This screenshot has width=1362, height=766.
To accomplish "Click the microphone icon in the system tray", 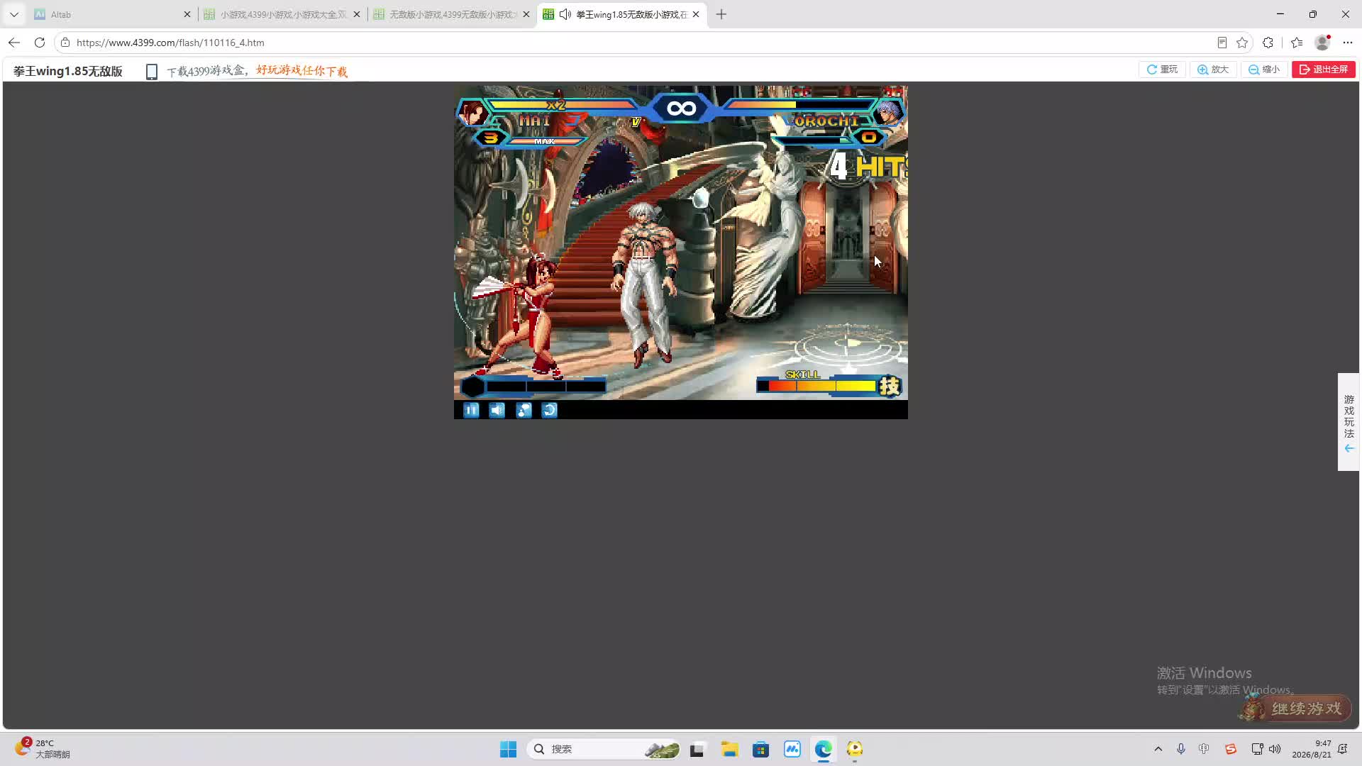I will pos(1181,749).
